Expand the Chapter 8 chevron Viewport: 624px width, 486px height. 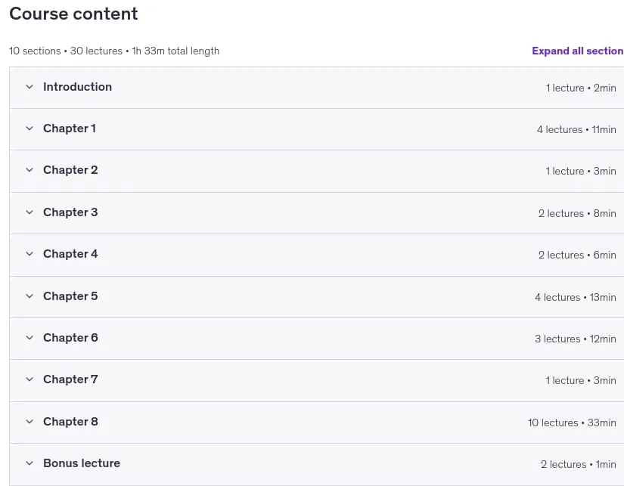point(29,422)
